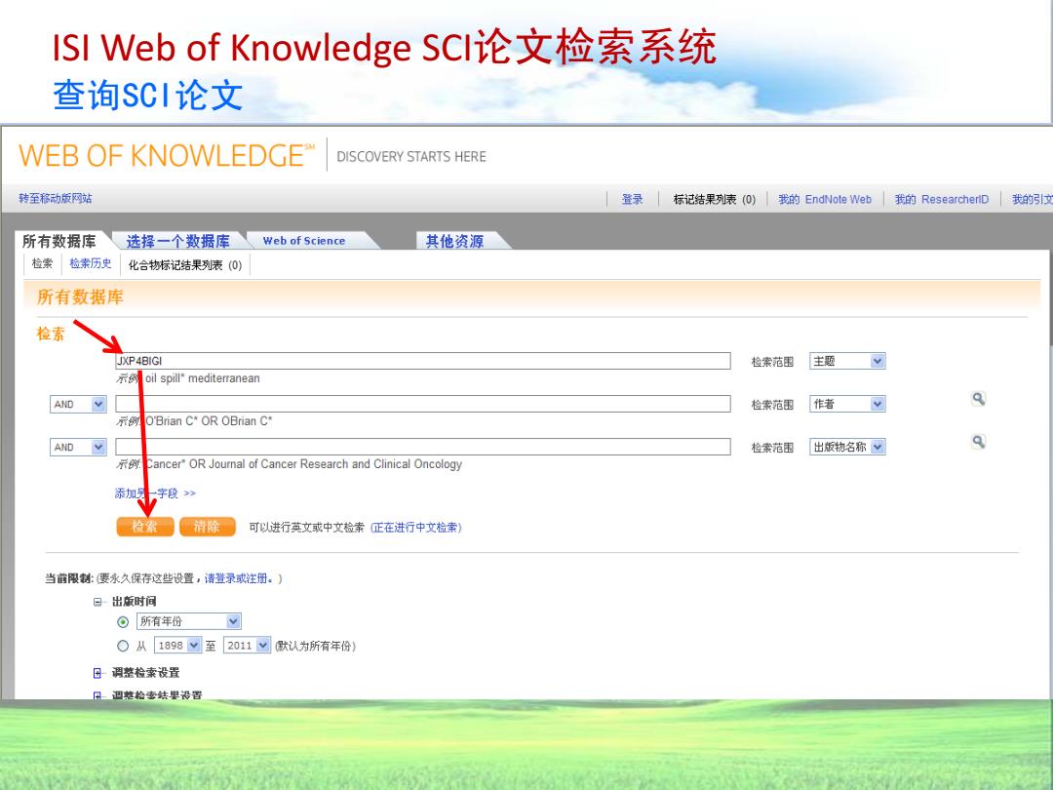Collapse the 出版时间 section minus icon

click(x=97, y=602)
